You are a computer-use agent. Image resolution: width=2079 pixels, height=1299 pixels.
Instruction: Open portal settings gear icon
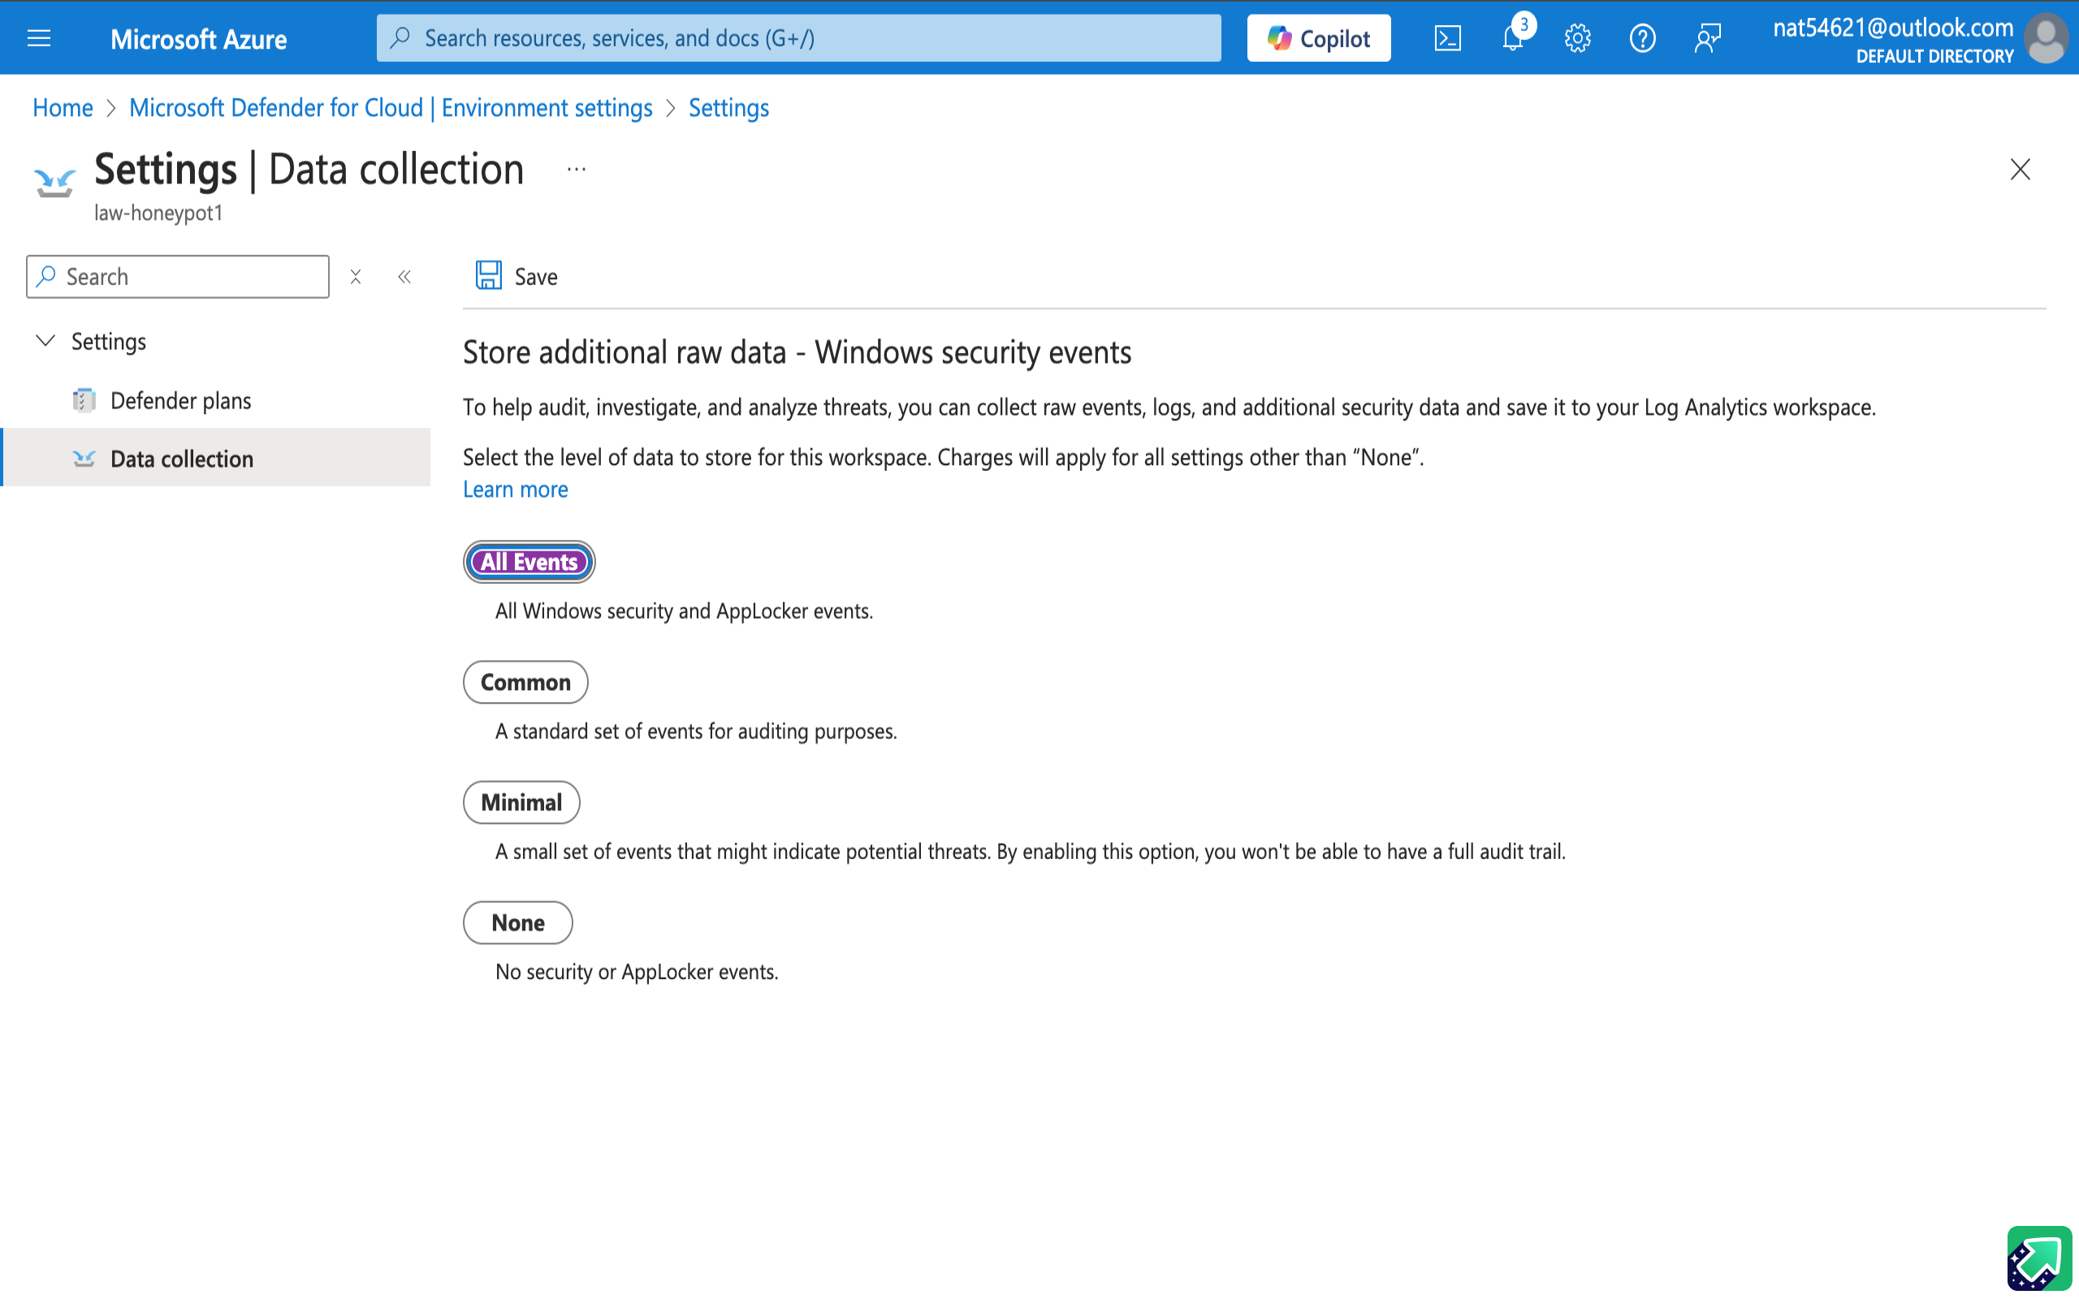click(x=1577, y=38)
